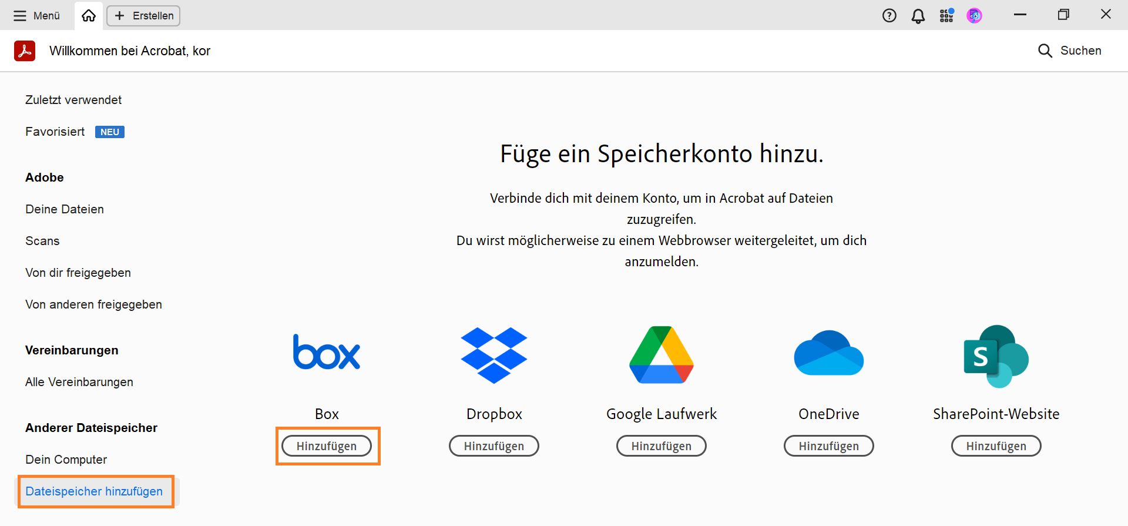Click the Box label text

click(x=327, y=414)
